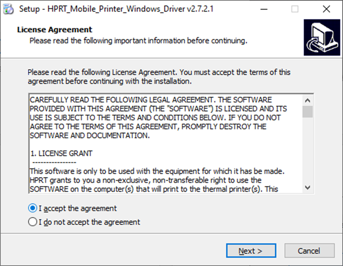Close the HPRT driver Setup window
The width and height of the screenshot is (343, 266).
[x=326, y=9]
